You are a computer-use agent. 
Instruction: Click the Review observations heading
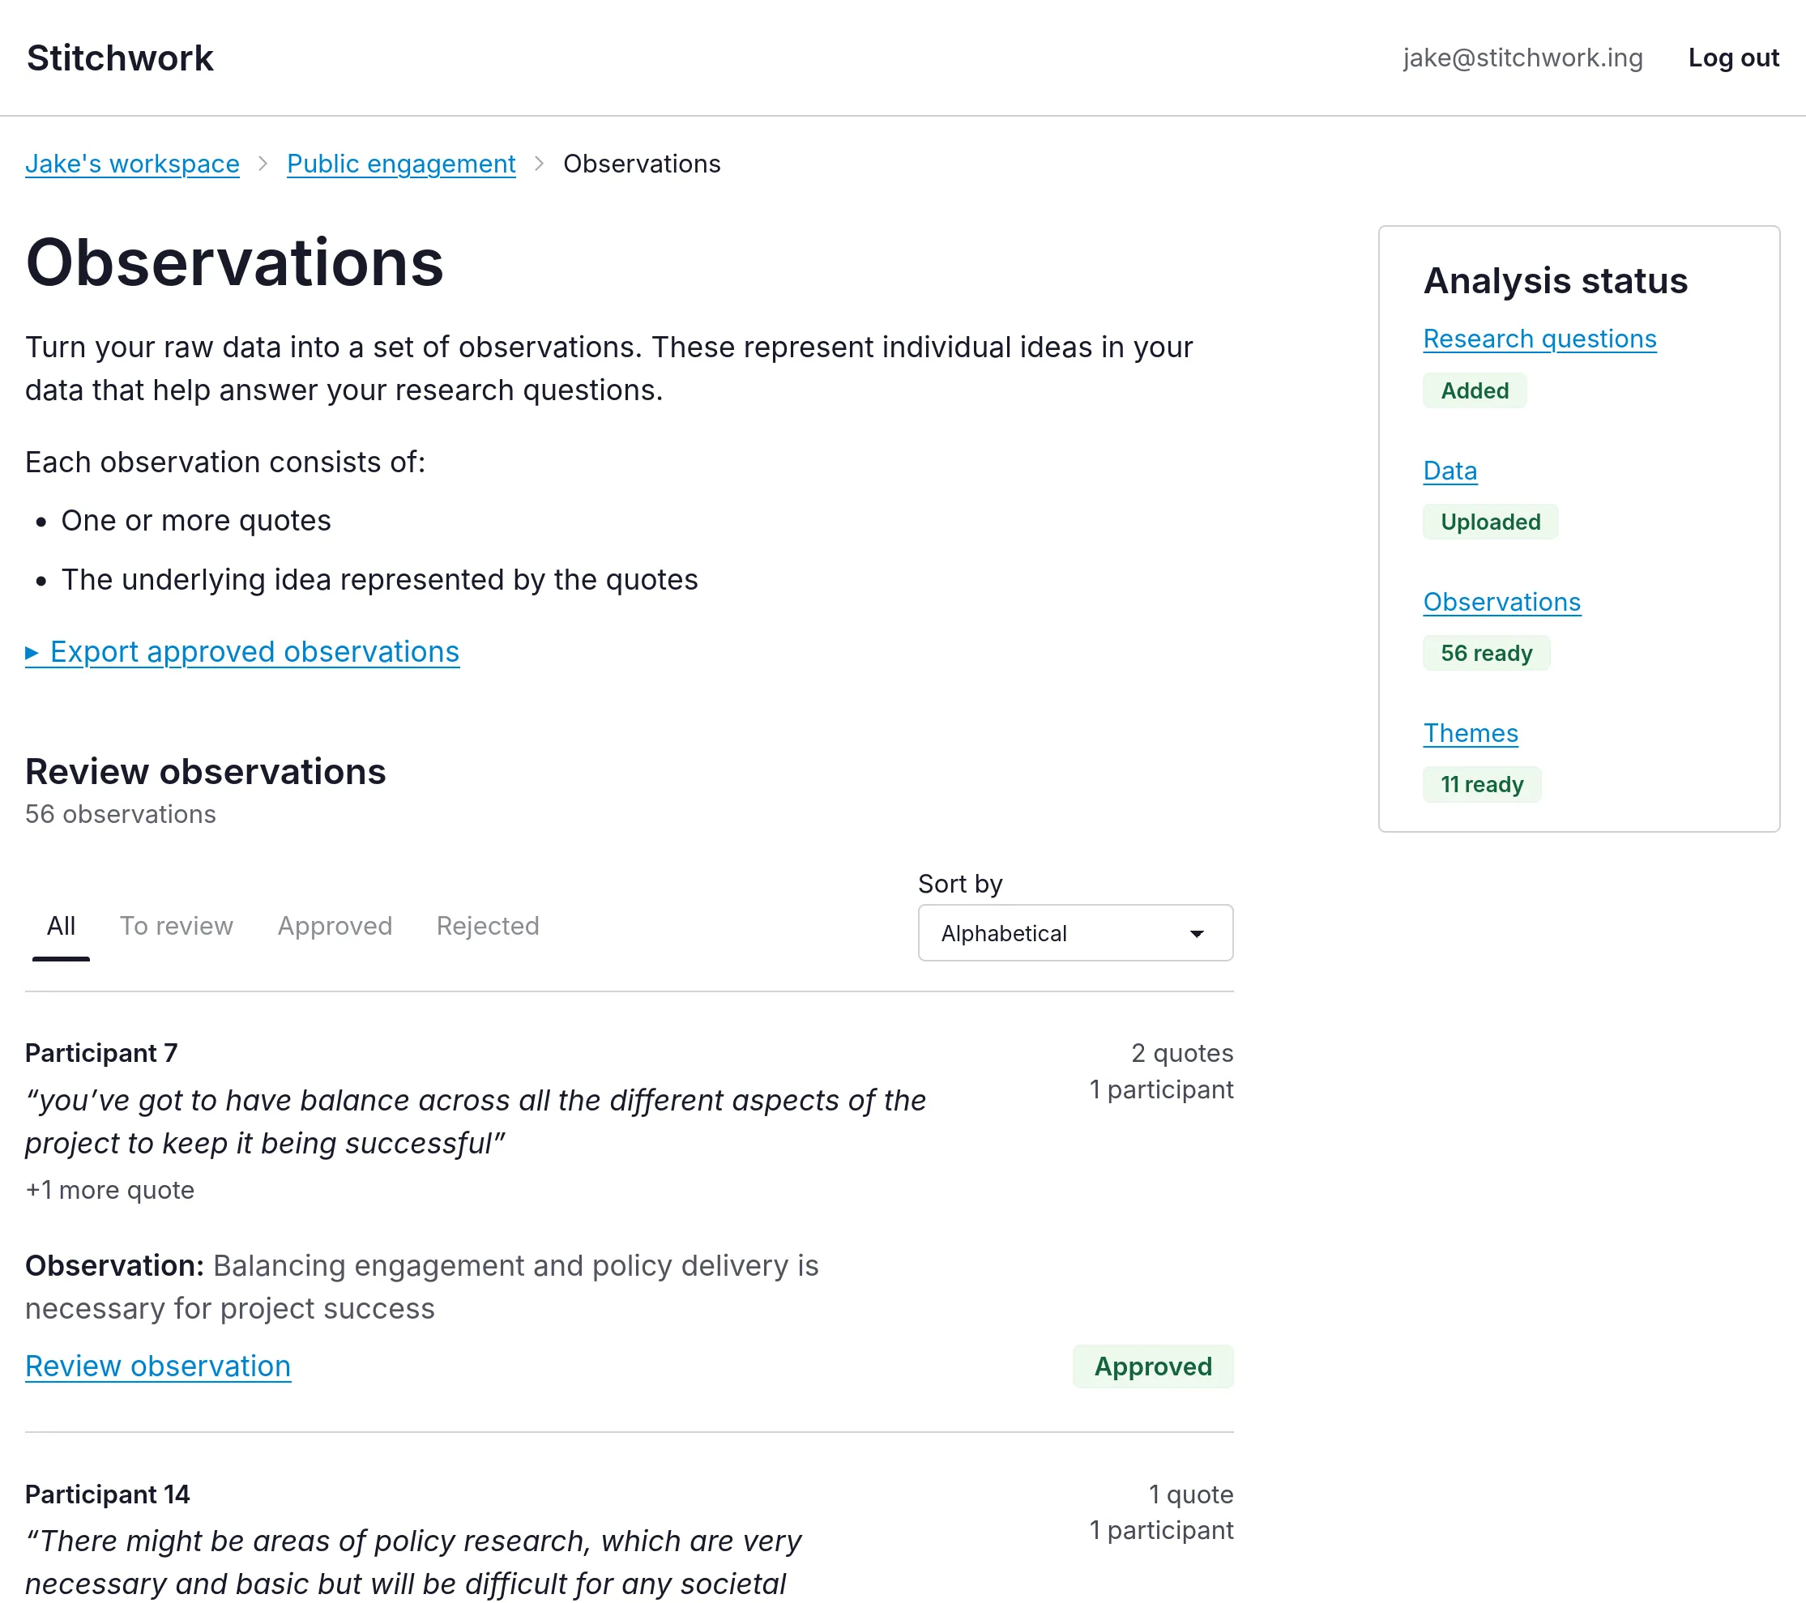pyautogui.click(x=205, y=772)
